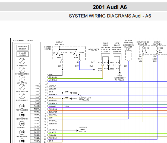Click the WARNING BUZZER box
This screenshot has height=143, width=167.
pos(23,48)
